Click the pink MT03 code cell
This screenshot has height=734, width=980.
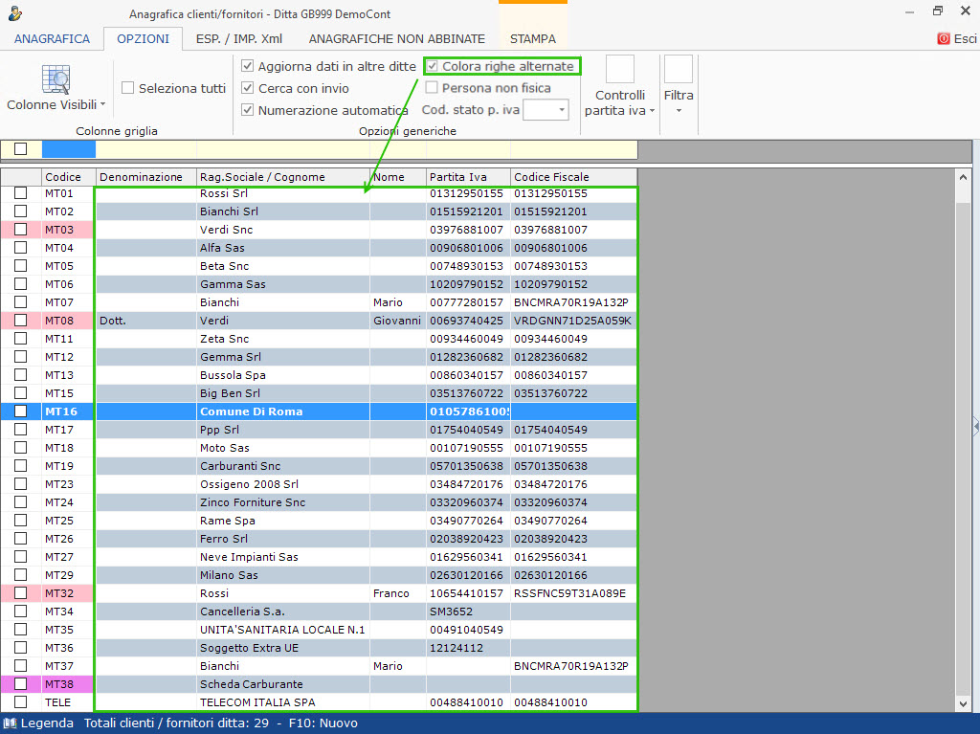coord(69,230)
